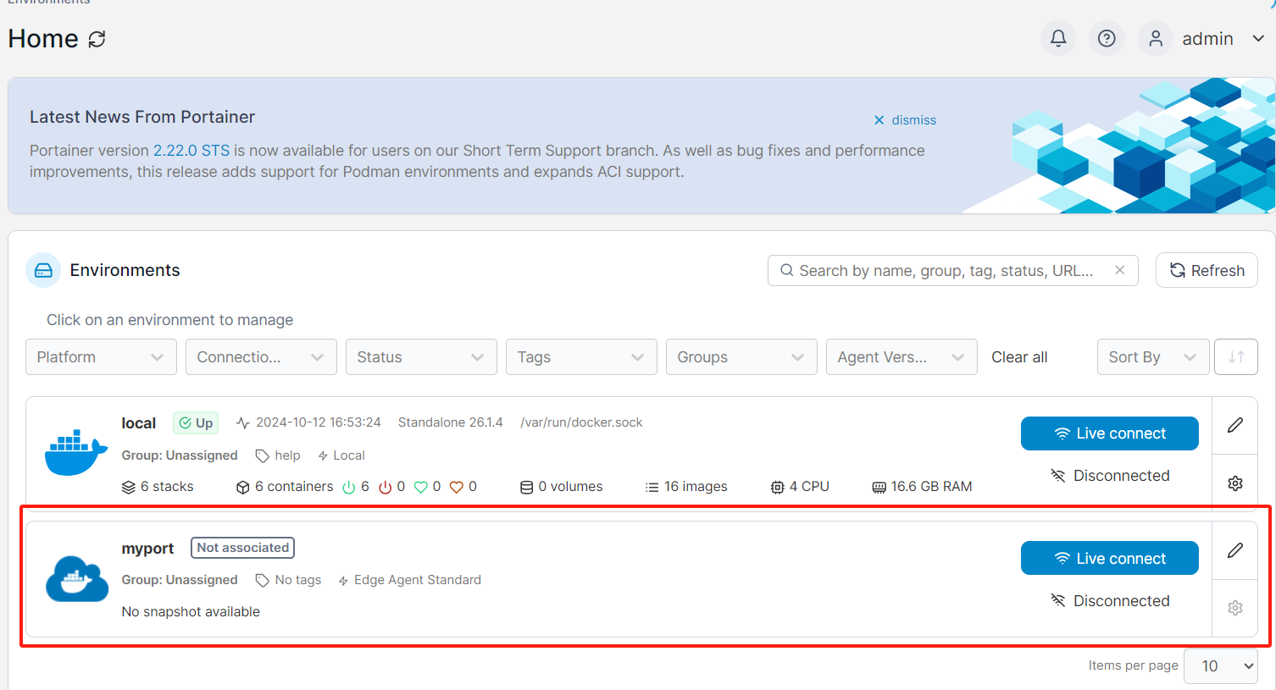
Task: Edit the local environment with the pencil
Action: pyautogui.click(x=1235, y=425)
